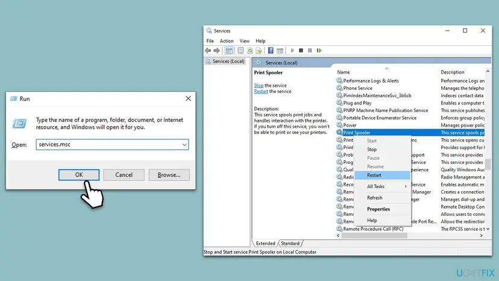Click the list scroll-up arrow
The height and width of the screenshot is (281, 499).
point(488,71)
